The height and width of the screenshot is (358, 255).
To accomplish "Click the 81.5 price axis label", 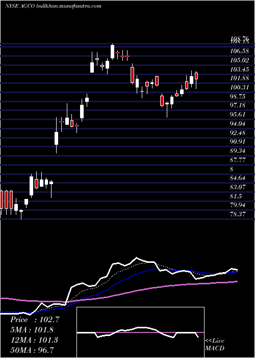I will click(x=236, y=196).
